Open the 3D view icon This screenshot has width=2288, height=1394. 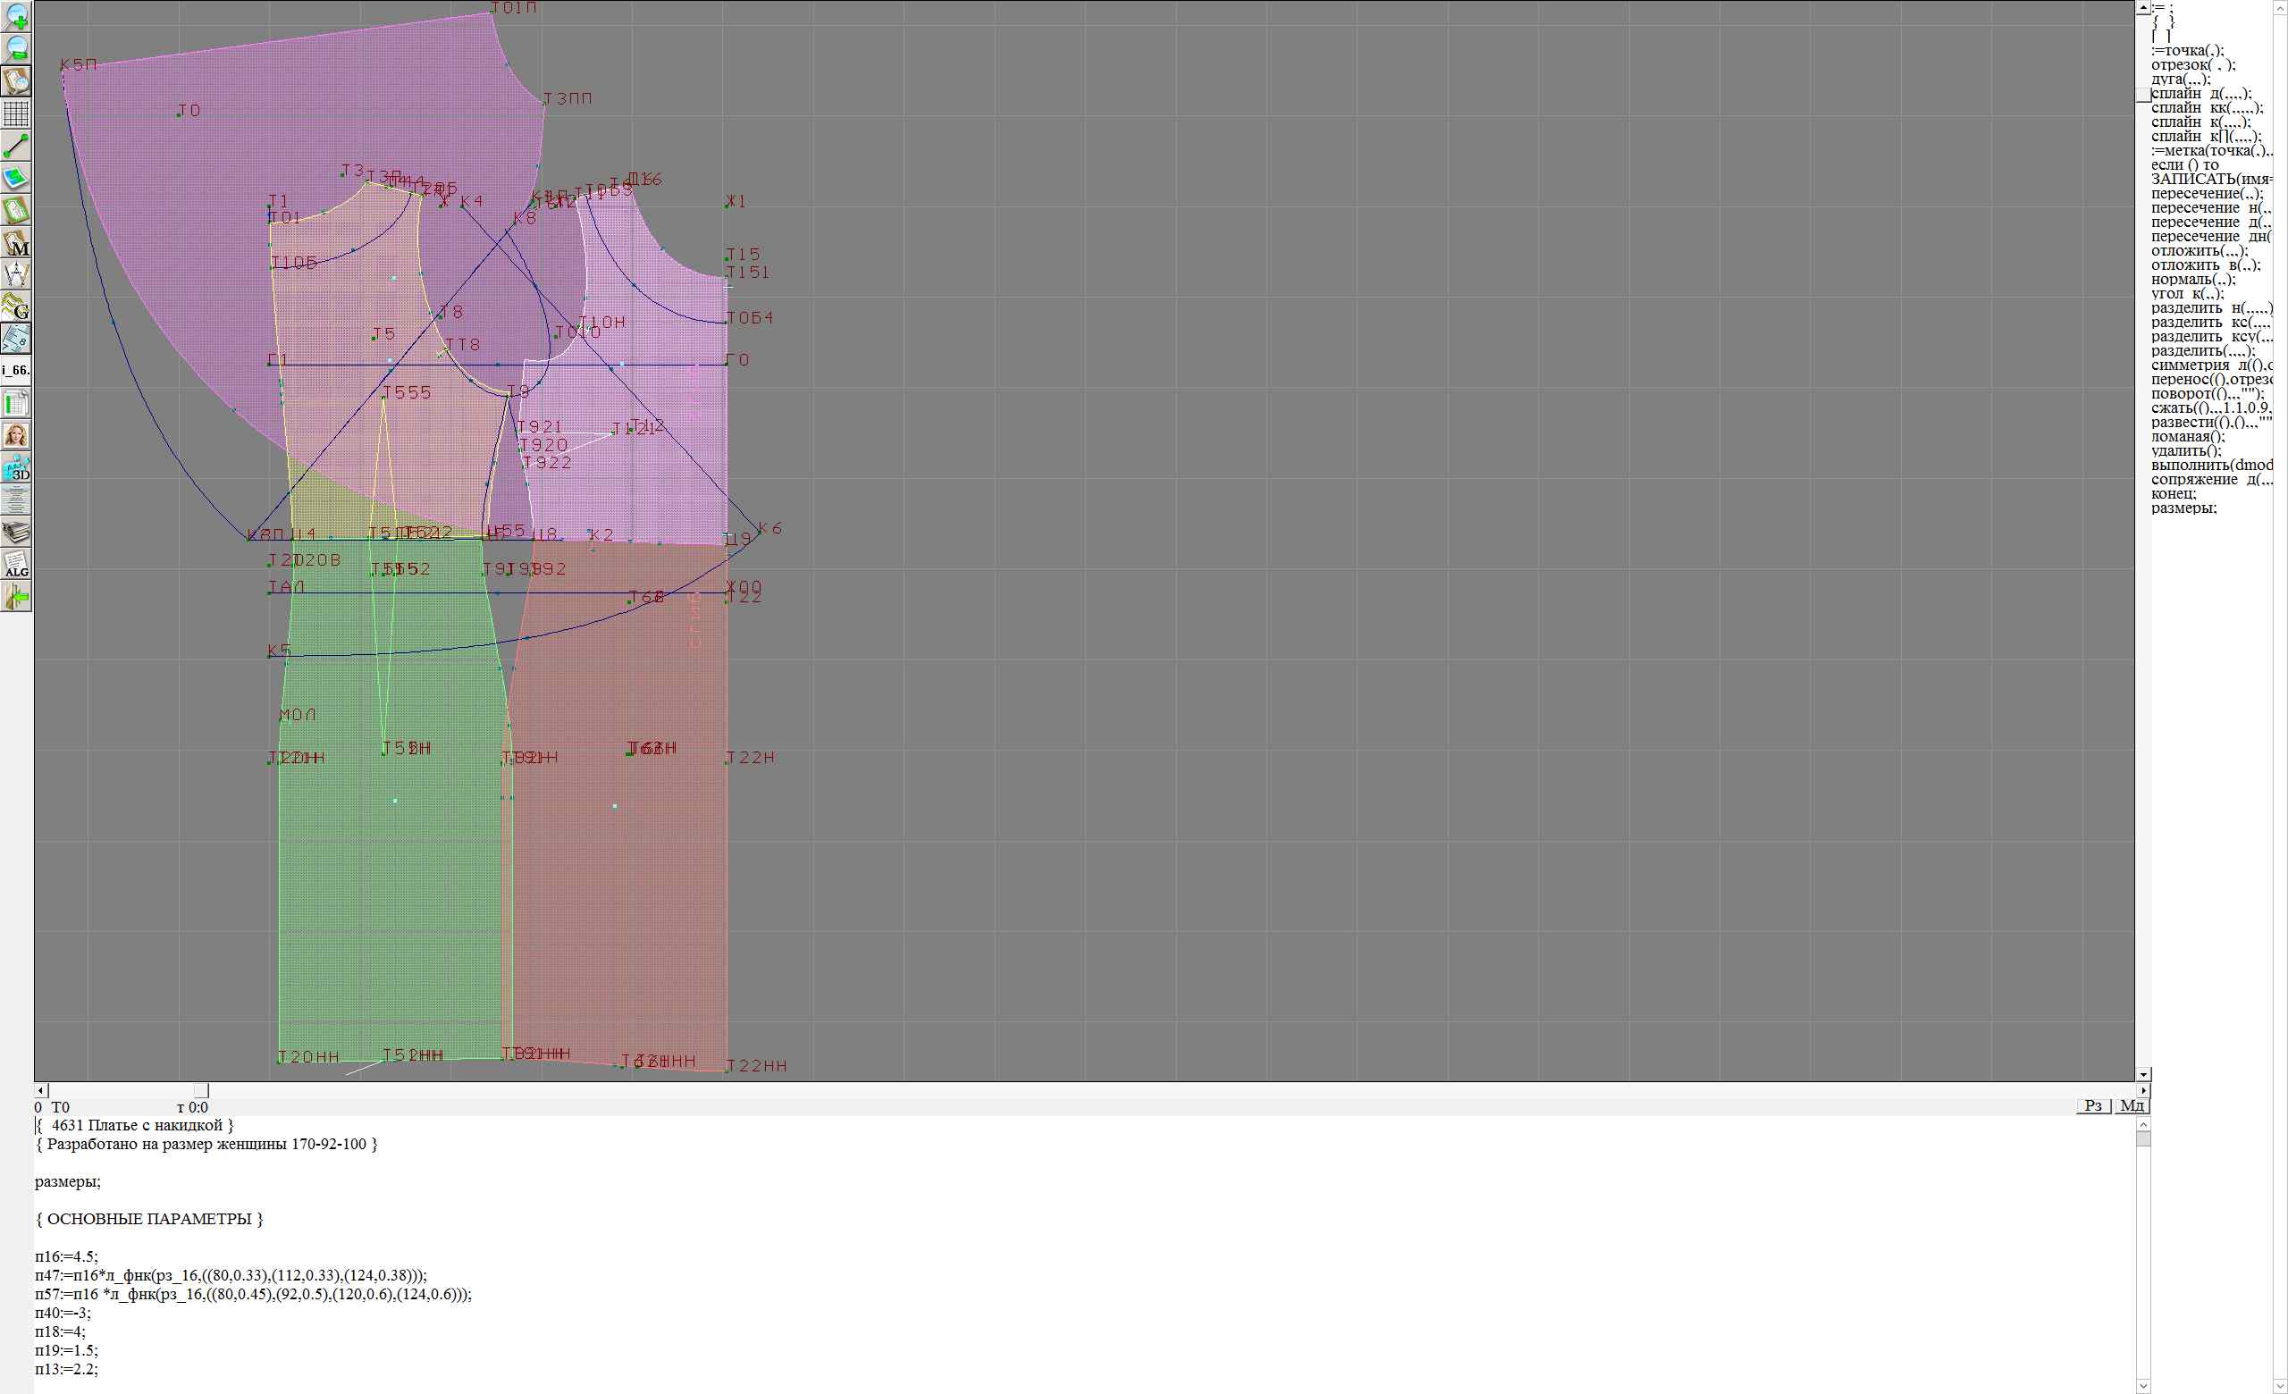tap(17, 466)
